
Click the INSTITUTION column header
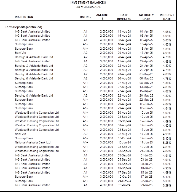[24, 17]
